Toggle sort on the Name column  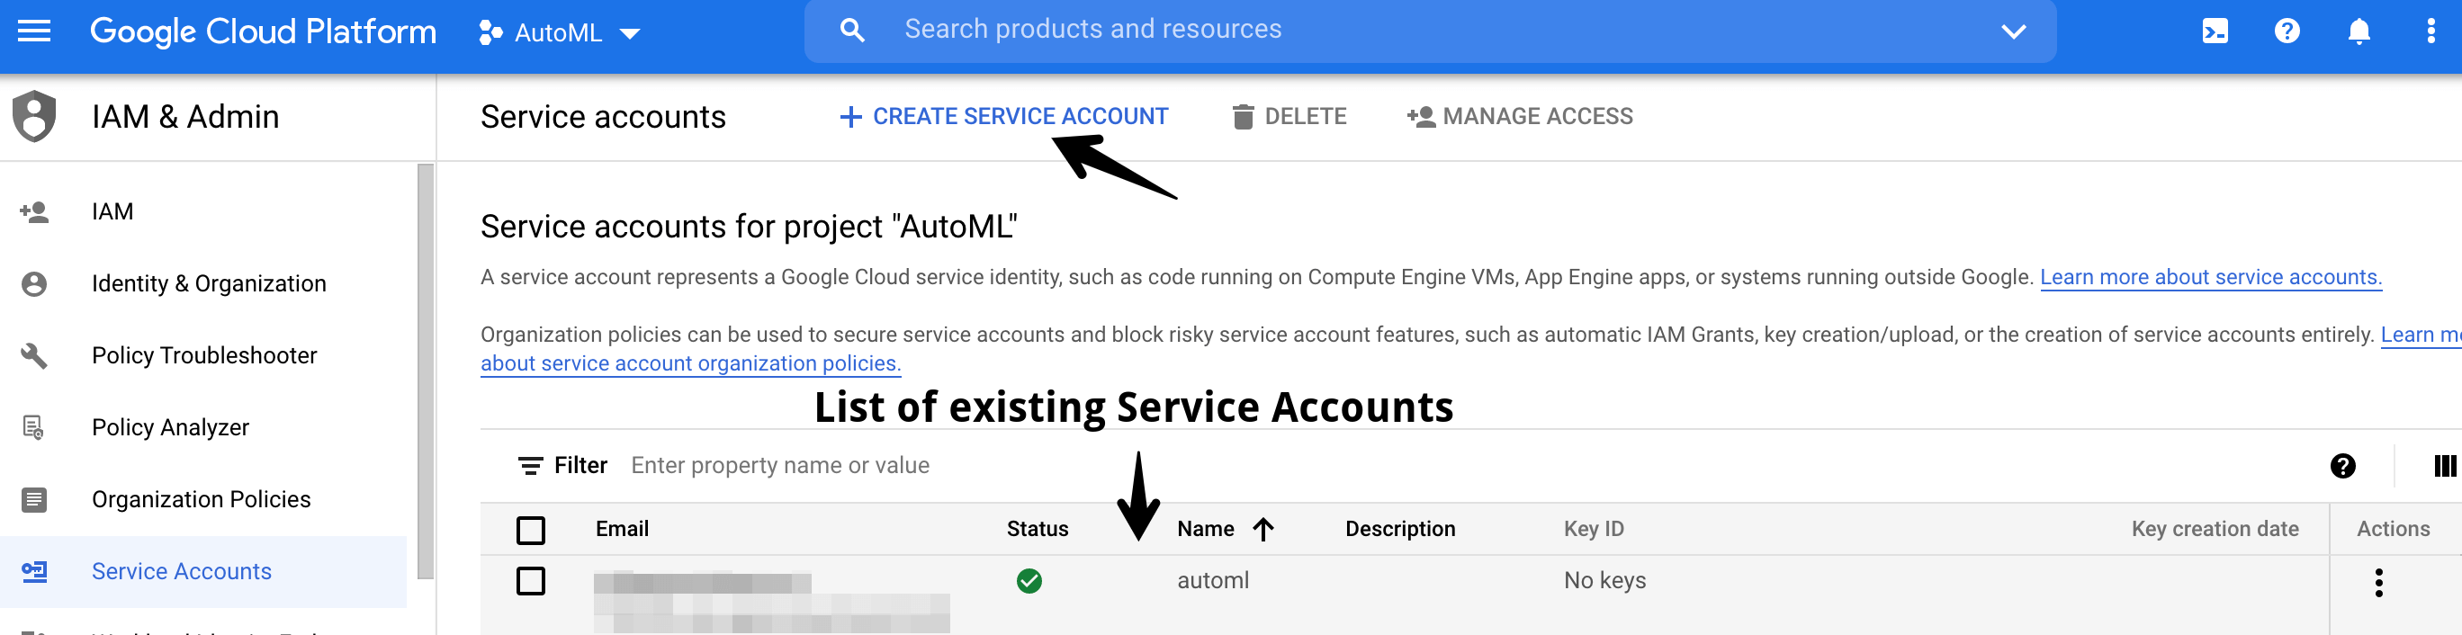[1226, 529]
